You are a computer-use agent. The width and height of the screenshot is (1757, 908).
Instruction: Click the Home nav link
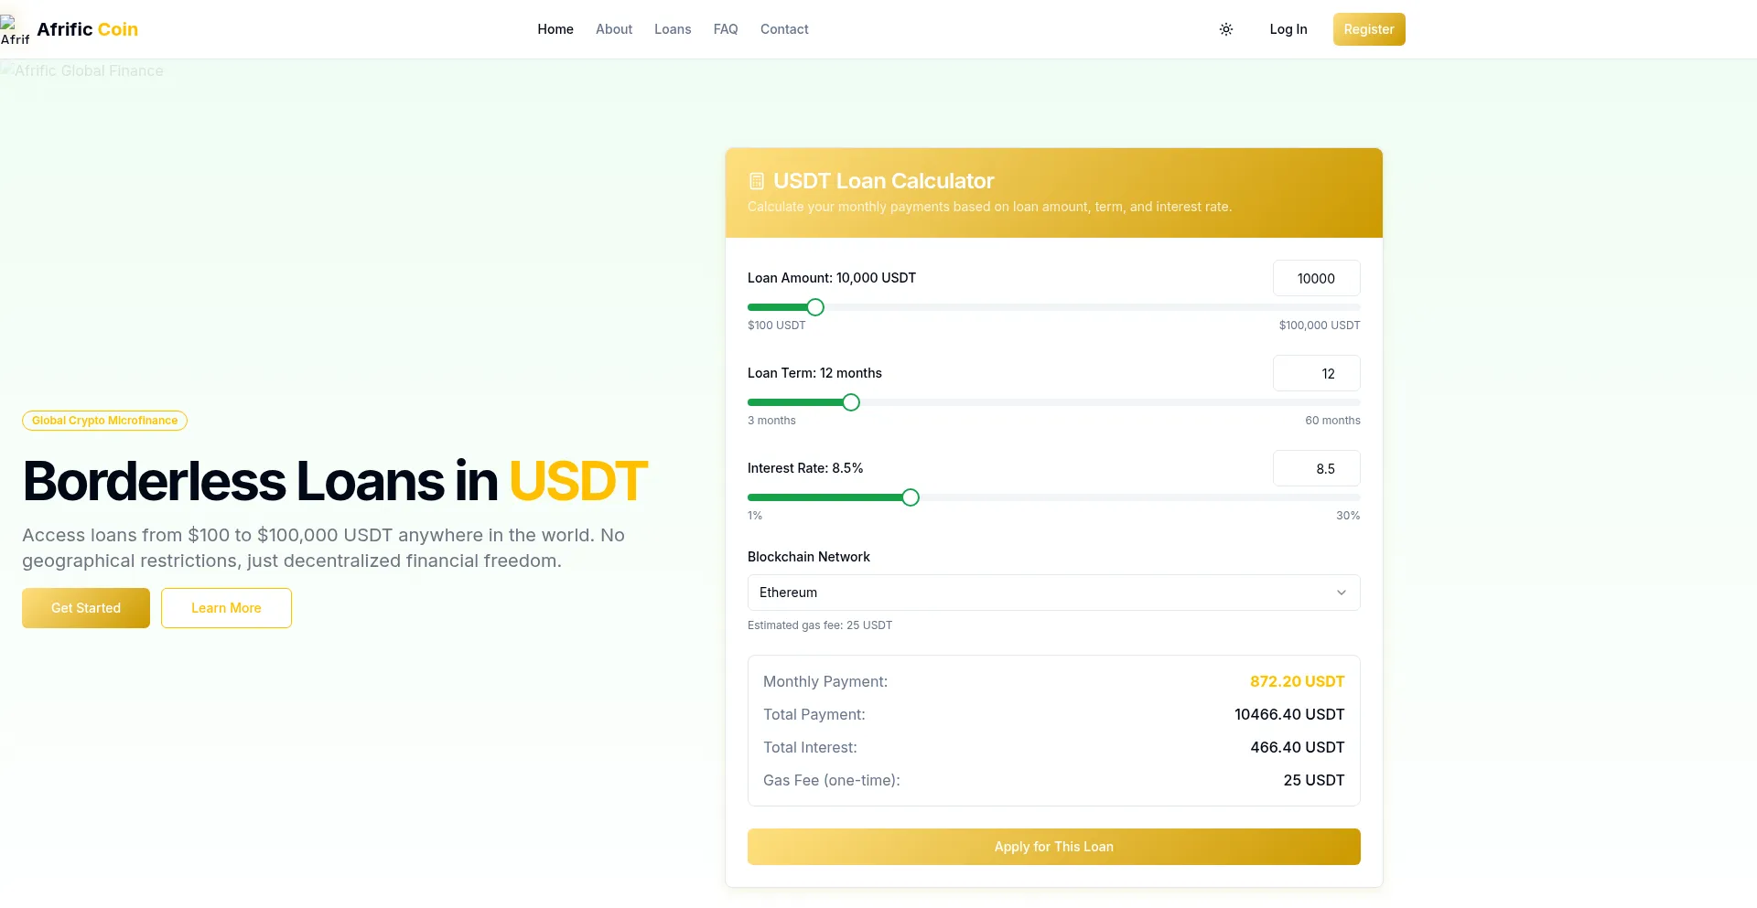[x=555, y=29]
